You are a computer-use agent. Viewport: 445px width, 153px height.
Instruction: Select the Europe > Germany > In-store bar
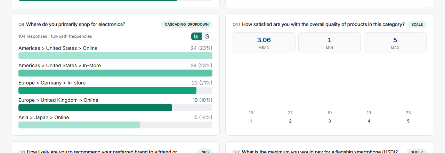coord(115,90)
